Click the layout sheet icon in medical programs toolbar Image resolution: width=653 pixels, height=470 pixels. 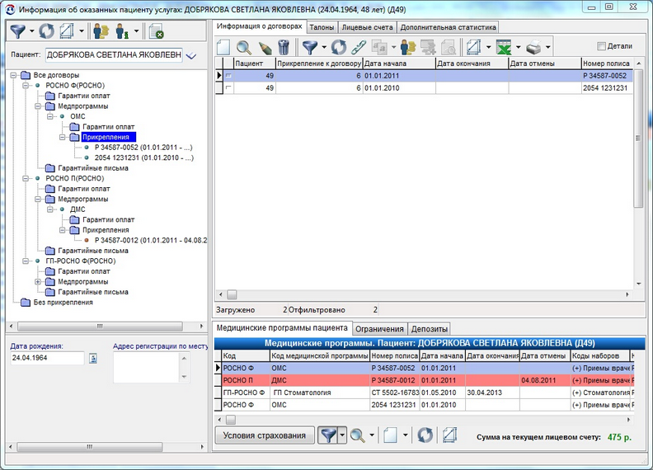(x=449, y=436)
